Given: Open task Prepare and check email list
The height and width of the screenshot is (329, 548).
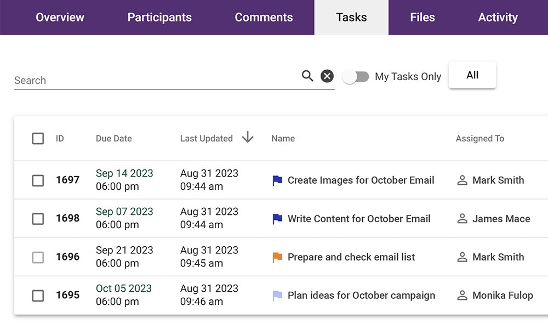Looking at the screenshot, I should click(351, 257).
